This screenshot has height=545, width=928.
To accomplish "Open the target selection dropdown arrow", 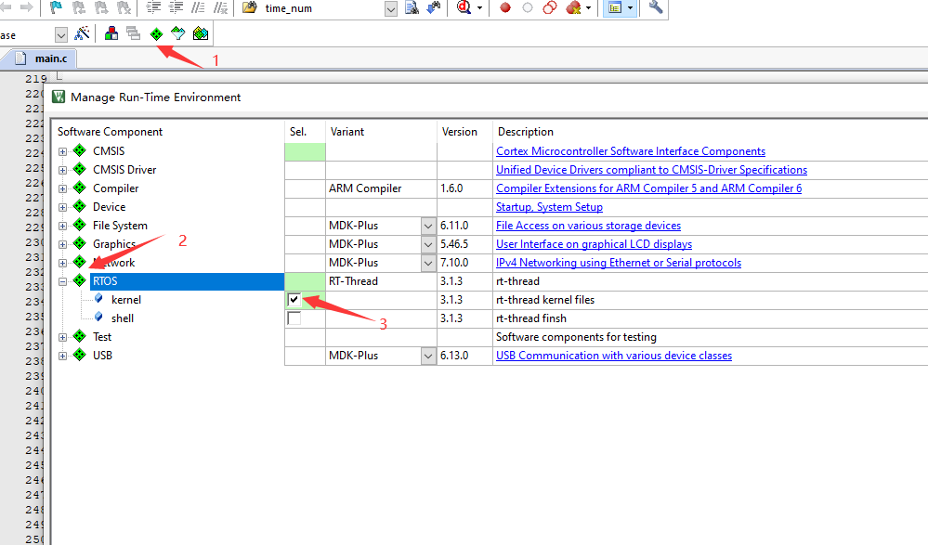I will (61, 35).
